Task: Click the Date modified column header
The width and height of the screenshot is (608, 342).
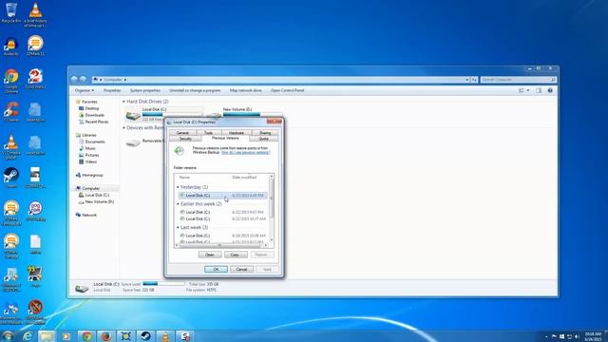Action: (244, 178)
